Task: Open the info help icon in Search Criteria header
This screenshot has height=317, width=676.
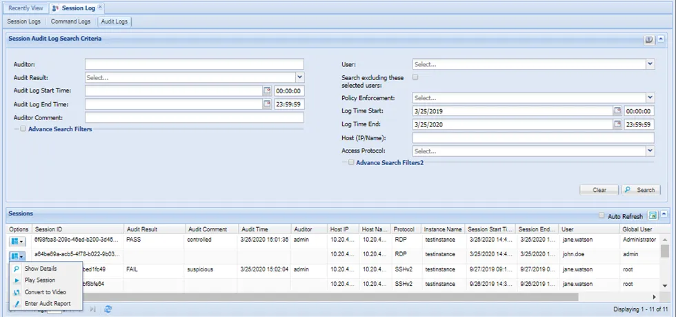Action: 648,40
